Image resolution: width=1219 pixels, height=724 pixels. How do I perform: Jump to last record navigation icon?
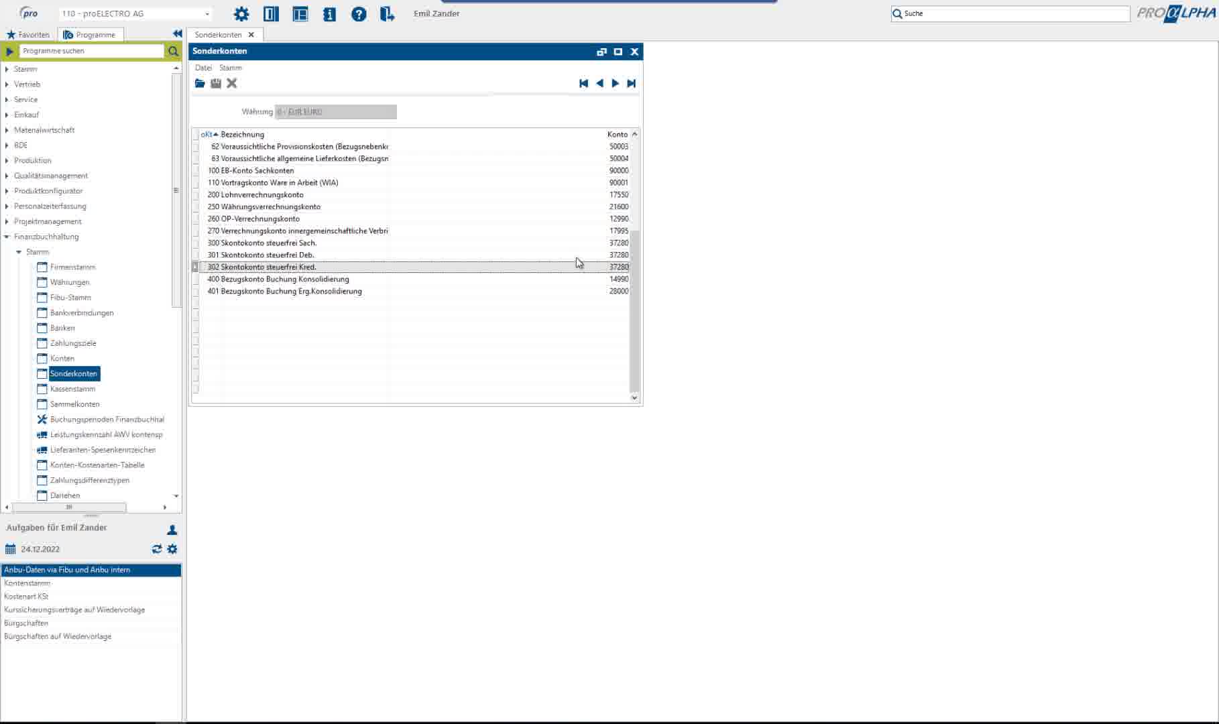click(631, 83)
